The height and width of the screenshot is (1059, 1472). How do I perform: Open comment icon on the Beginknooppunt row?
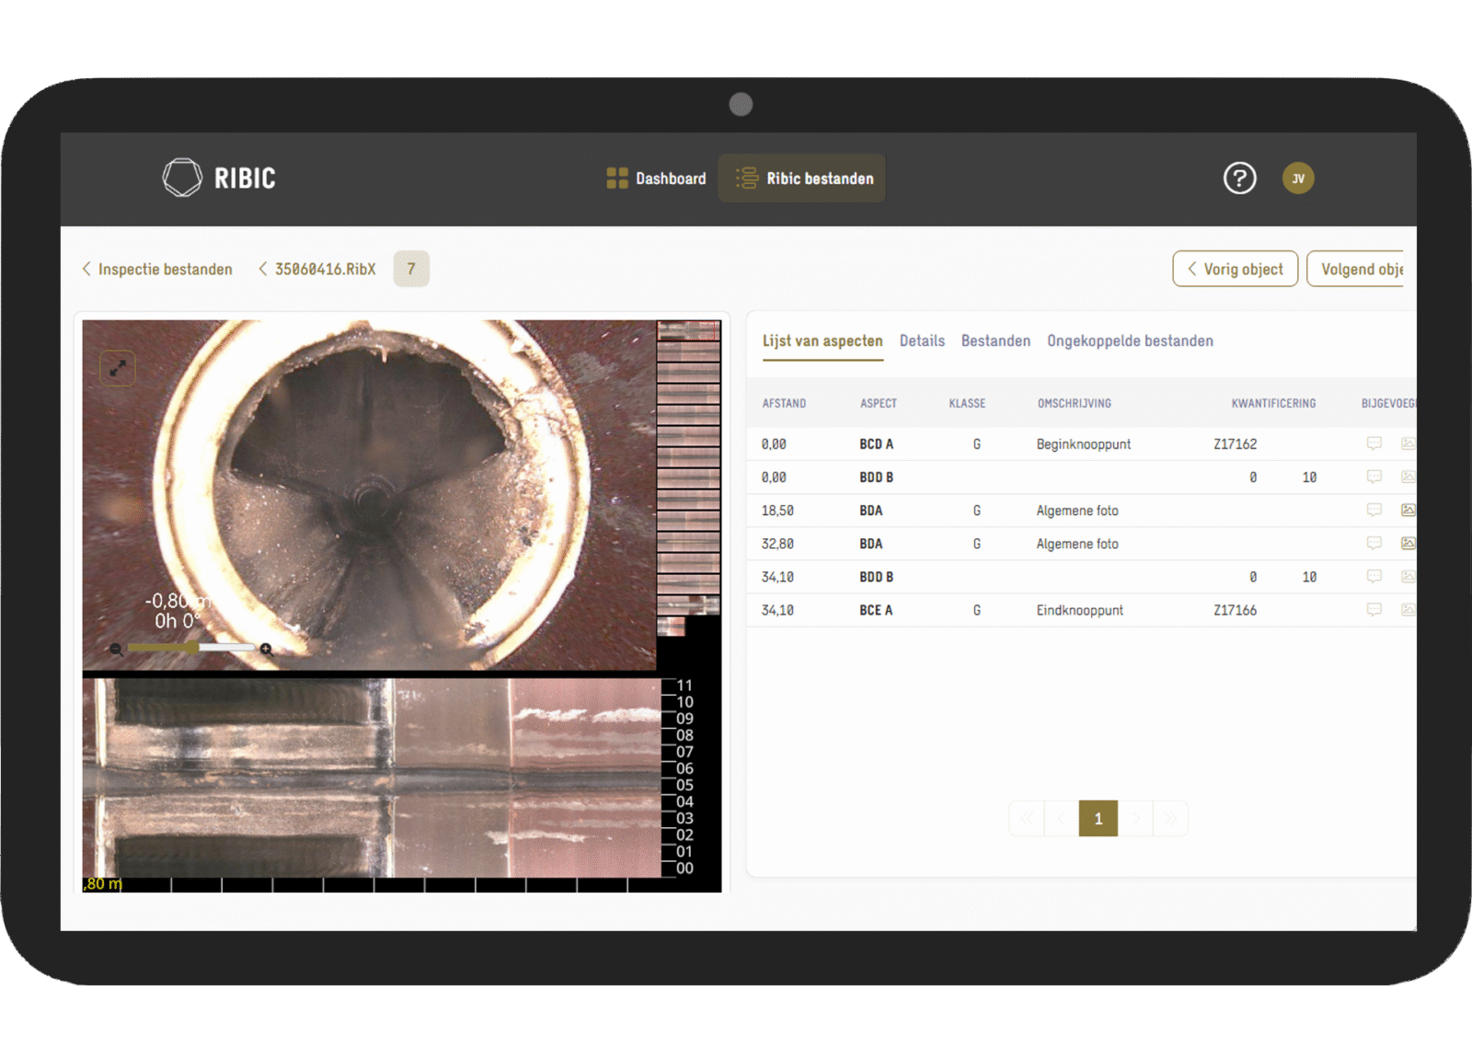[1374, 443]
